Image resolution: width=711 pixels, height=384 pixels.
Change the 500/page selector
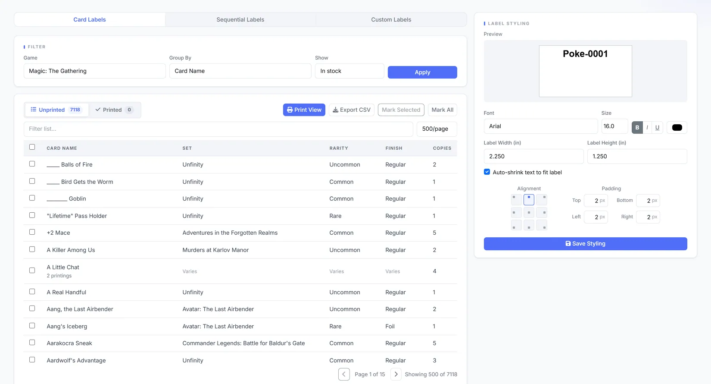437,129
